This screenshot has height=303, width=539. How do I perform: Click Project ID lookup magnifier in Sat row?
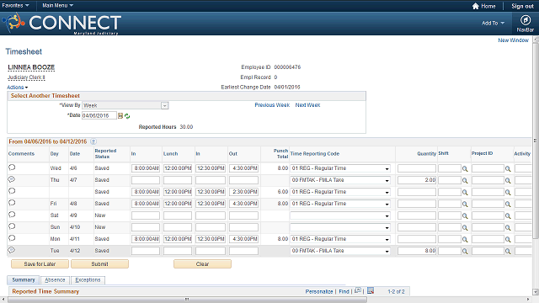point(508,215)
